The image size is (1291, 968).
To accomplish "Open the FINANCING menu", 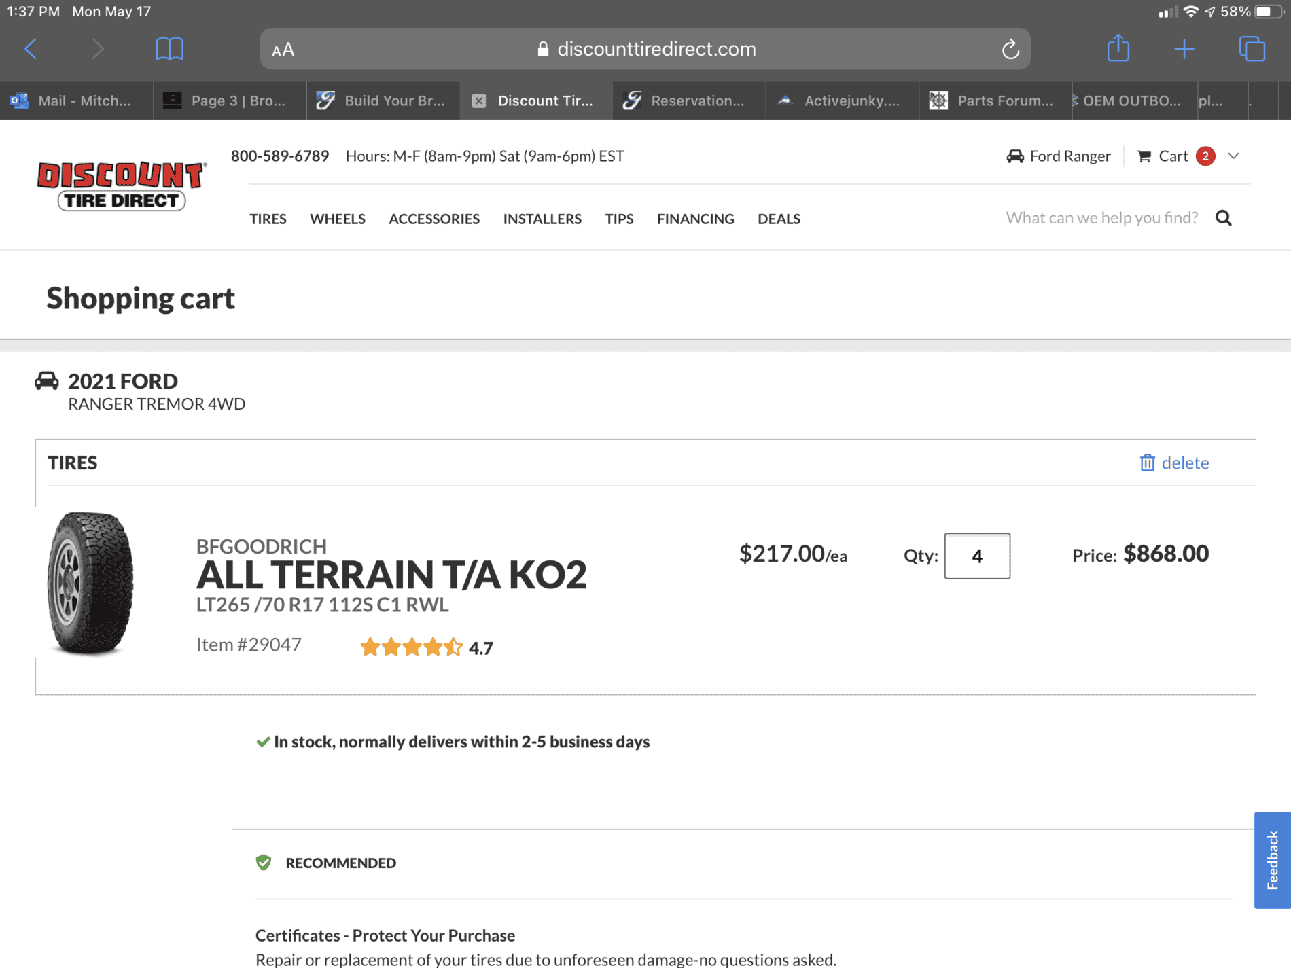I will tap(695, 219).
